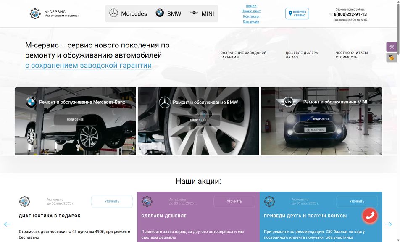Screen dimensions: 400x242
Task: Click the М-СЕРВИС site name text
Action: pyautogui.click(x=55, y=11)
